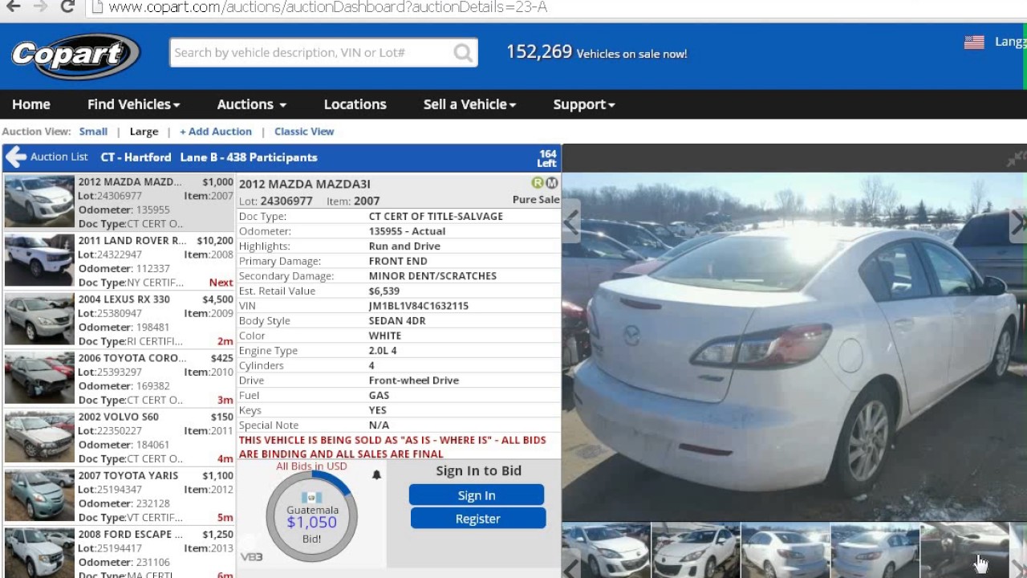The image size is (1027, 578).
Task: Click the search magnifier icon
Action: click(463, 53)
